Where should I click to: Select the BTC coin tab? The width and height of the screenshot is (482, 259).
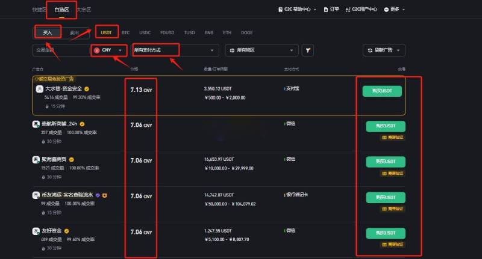[125, 32]
